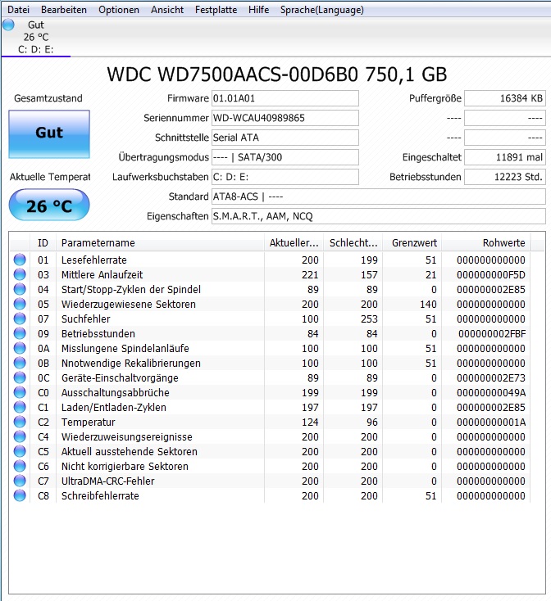The width and height of the screenshot is (551, 601).
Task: Click worst value 253 in Suchfehler row
Action: coord(369,319)
